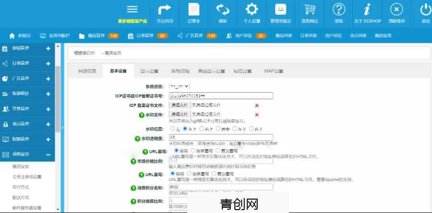Set watermark position to 居中

218,129
